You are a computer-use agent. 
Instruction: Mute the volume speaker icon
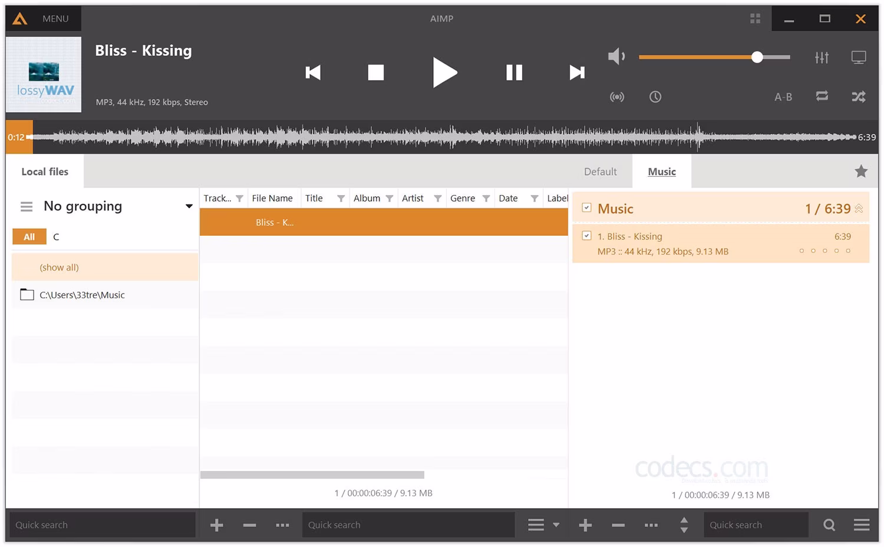click(x=616, y=57)
